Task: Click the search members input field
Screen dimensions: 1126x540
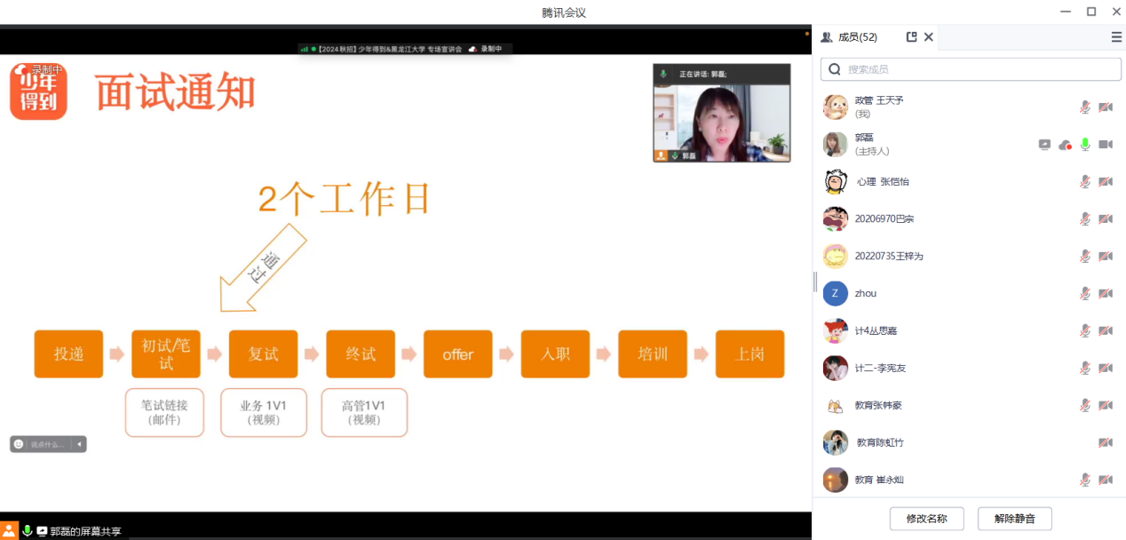Action: [977, 69]
